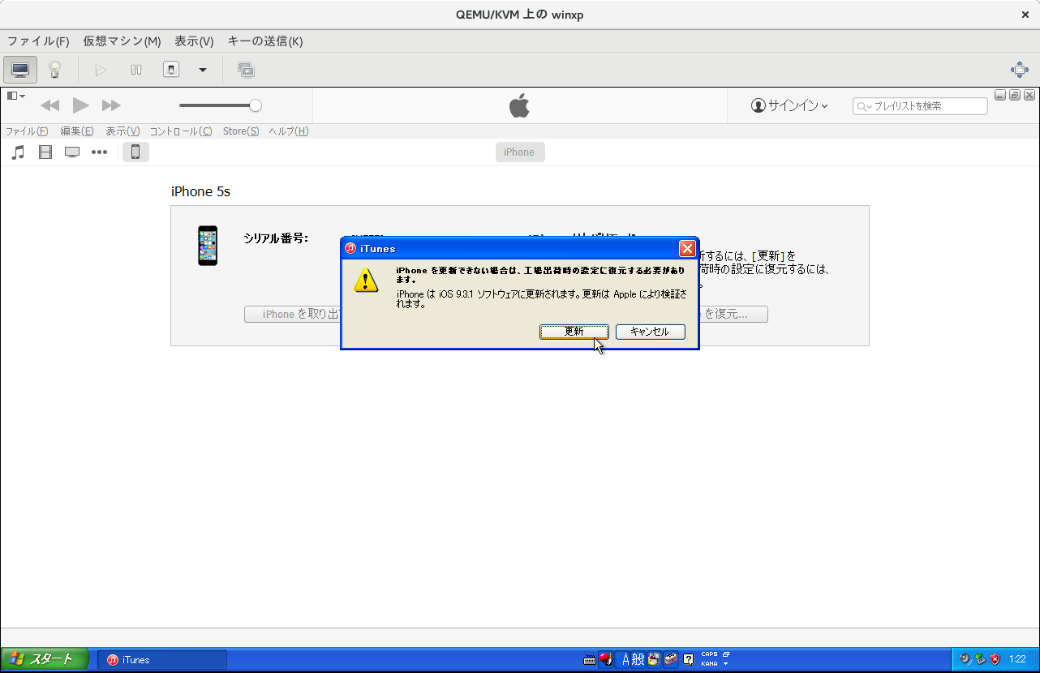Open iTunes ヘルプ(H) menu
The height and width of the screenshot is (673, 1040).
[289, 131]
